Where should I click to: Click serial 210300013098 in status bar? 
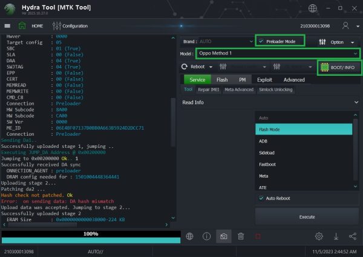point(19,252)
